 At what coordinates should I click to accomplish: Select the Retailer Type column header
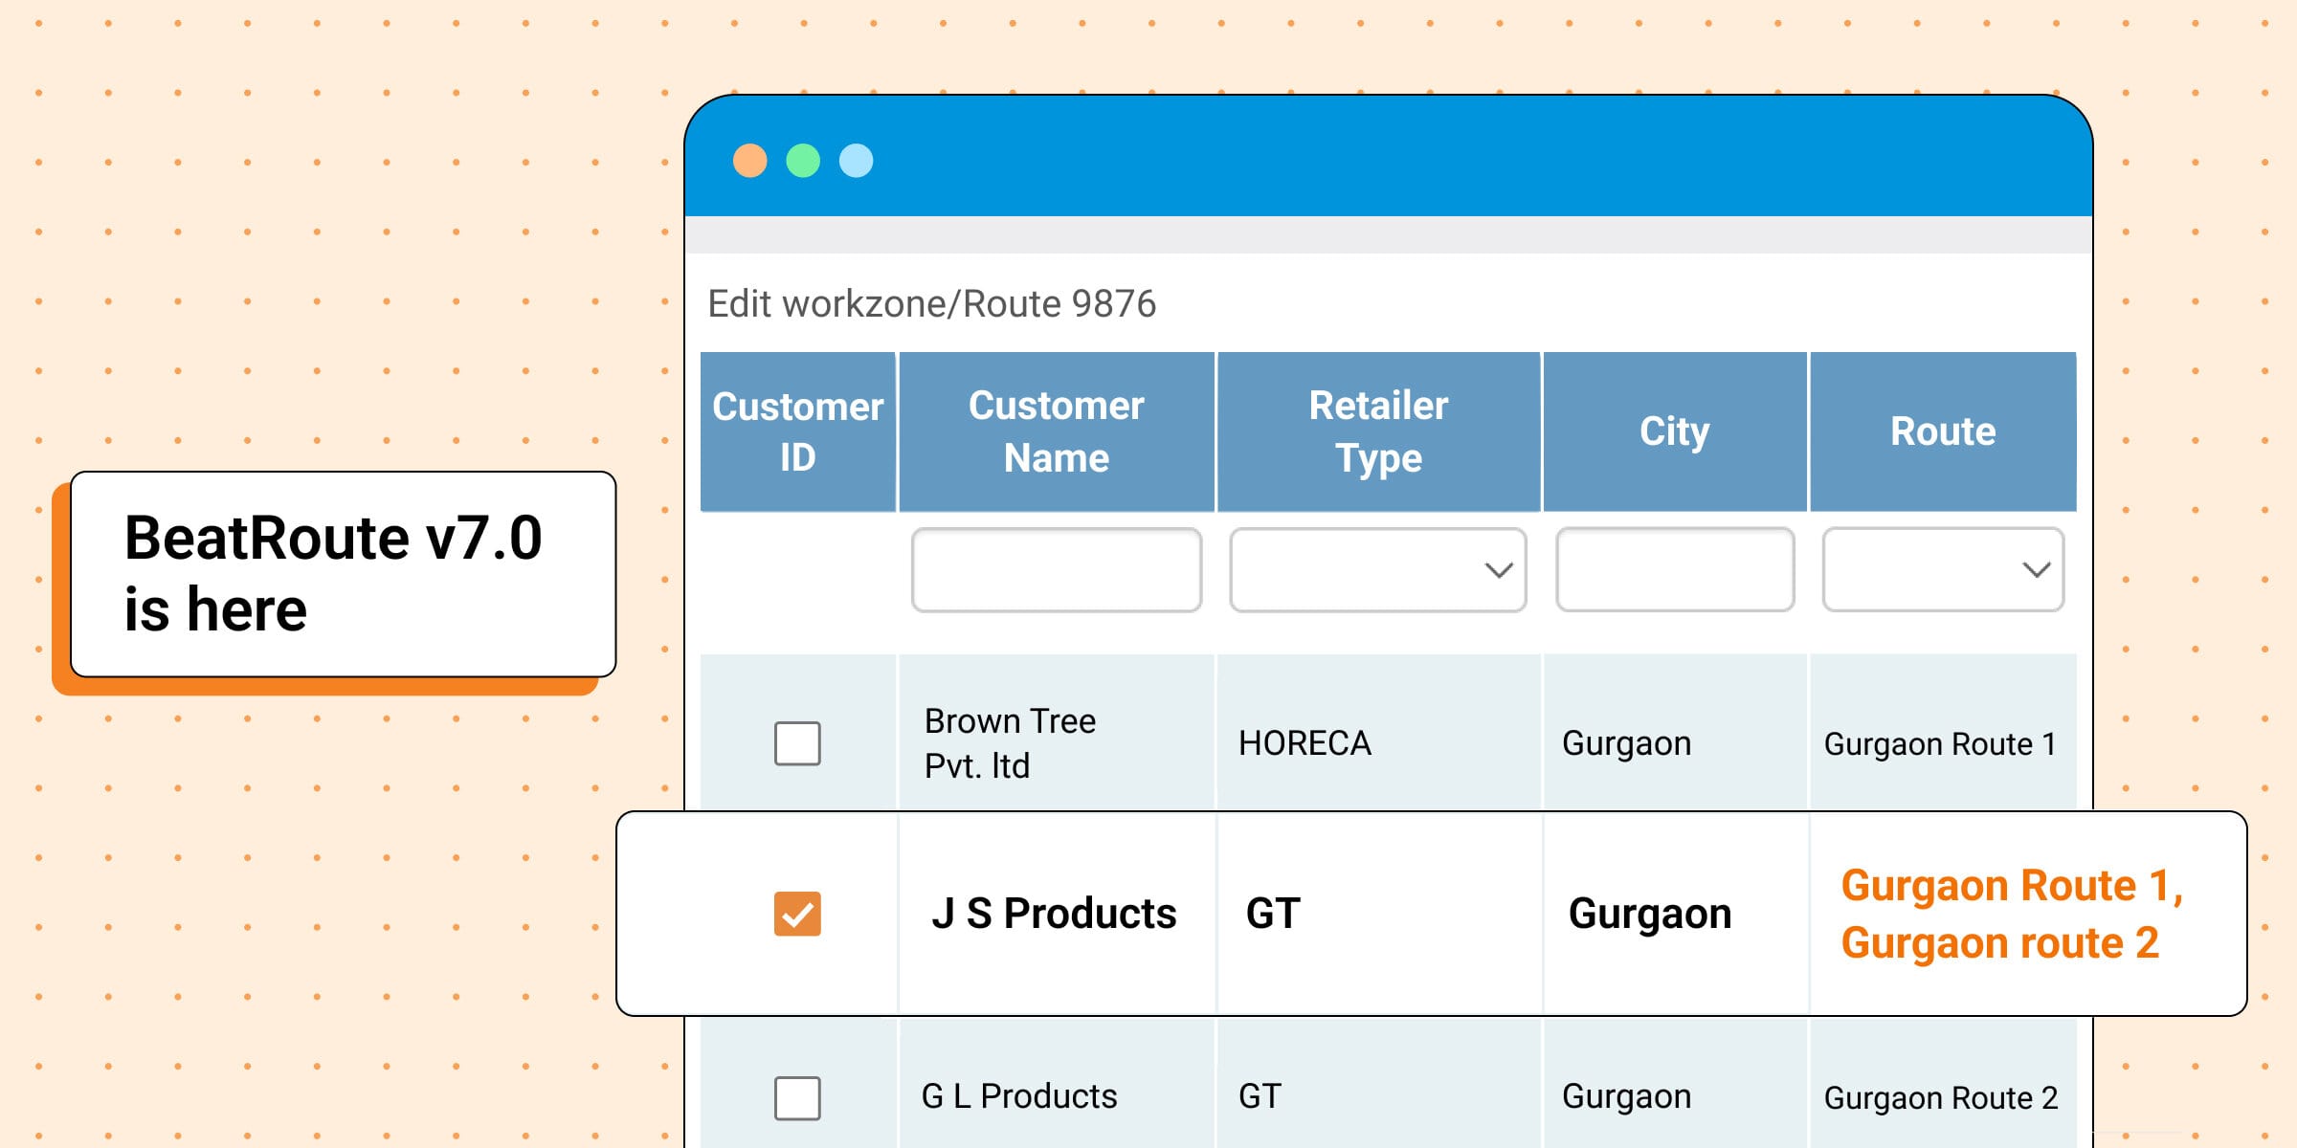[1378, 431]
